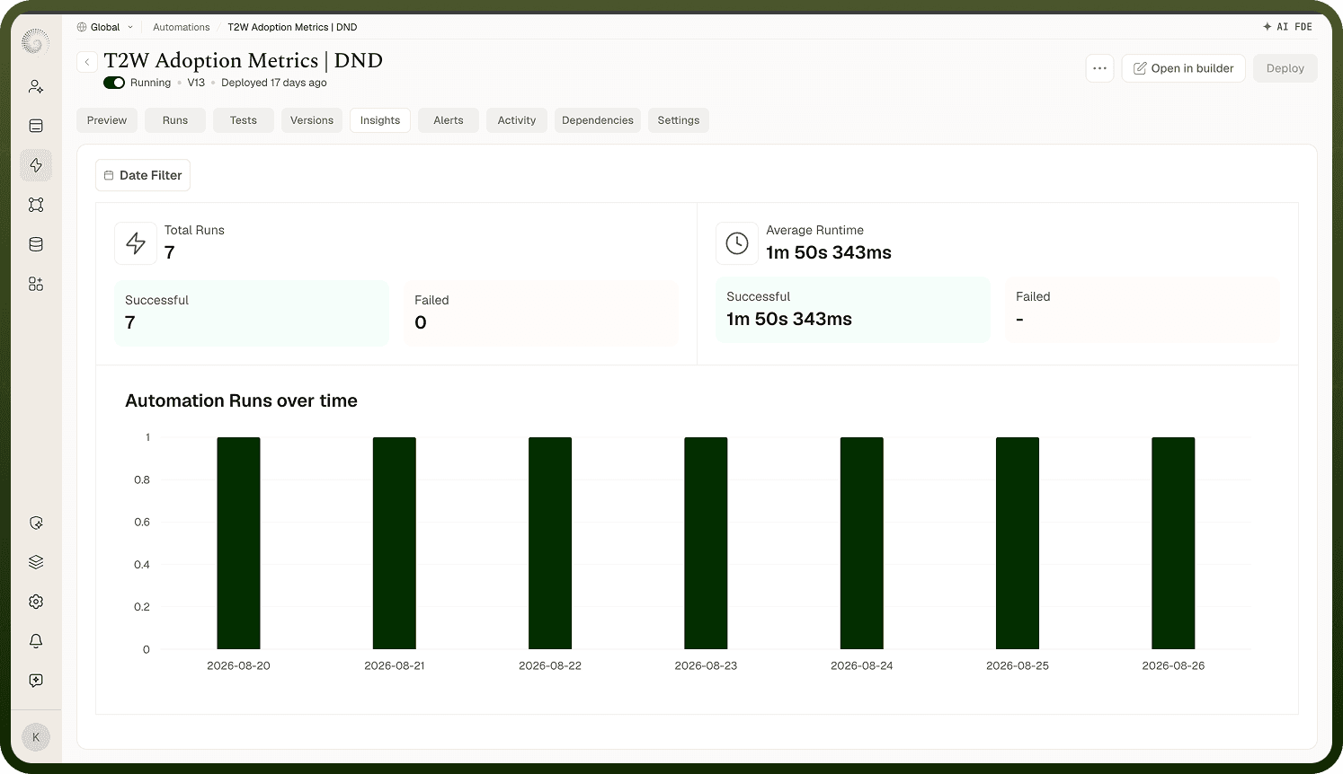The image size is (1343, 774).
Task: Click the Deploy button
Action: tap(1285, 68)
